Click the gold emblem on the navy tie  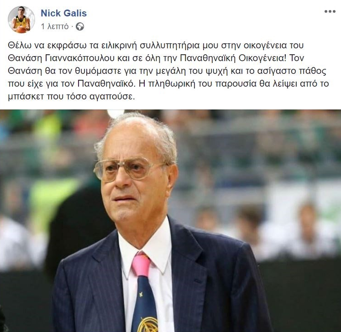point(148,324)
